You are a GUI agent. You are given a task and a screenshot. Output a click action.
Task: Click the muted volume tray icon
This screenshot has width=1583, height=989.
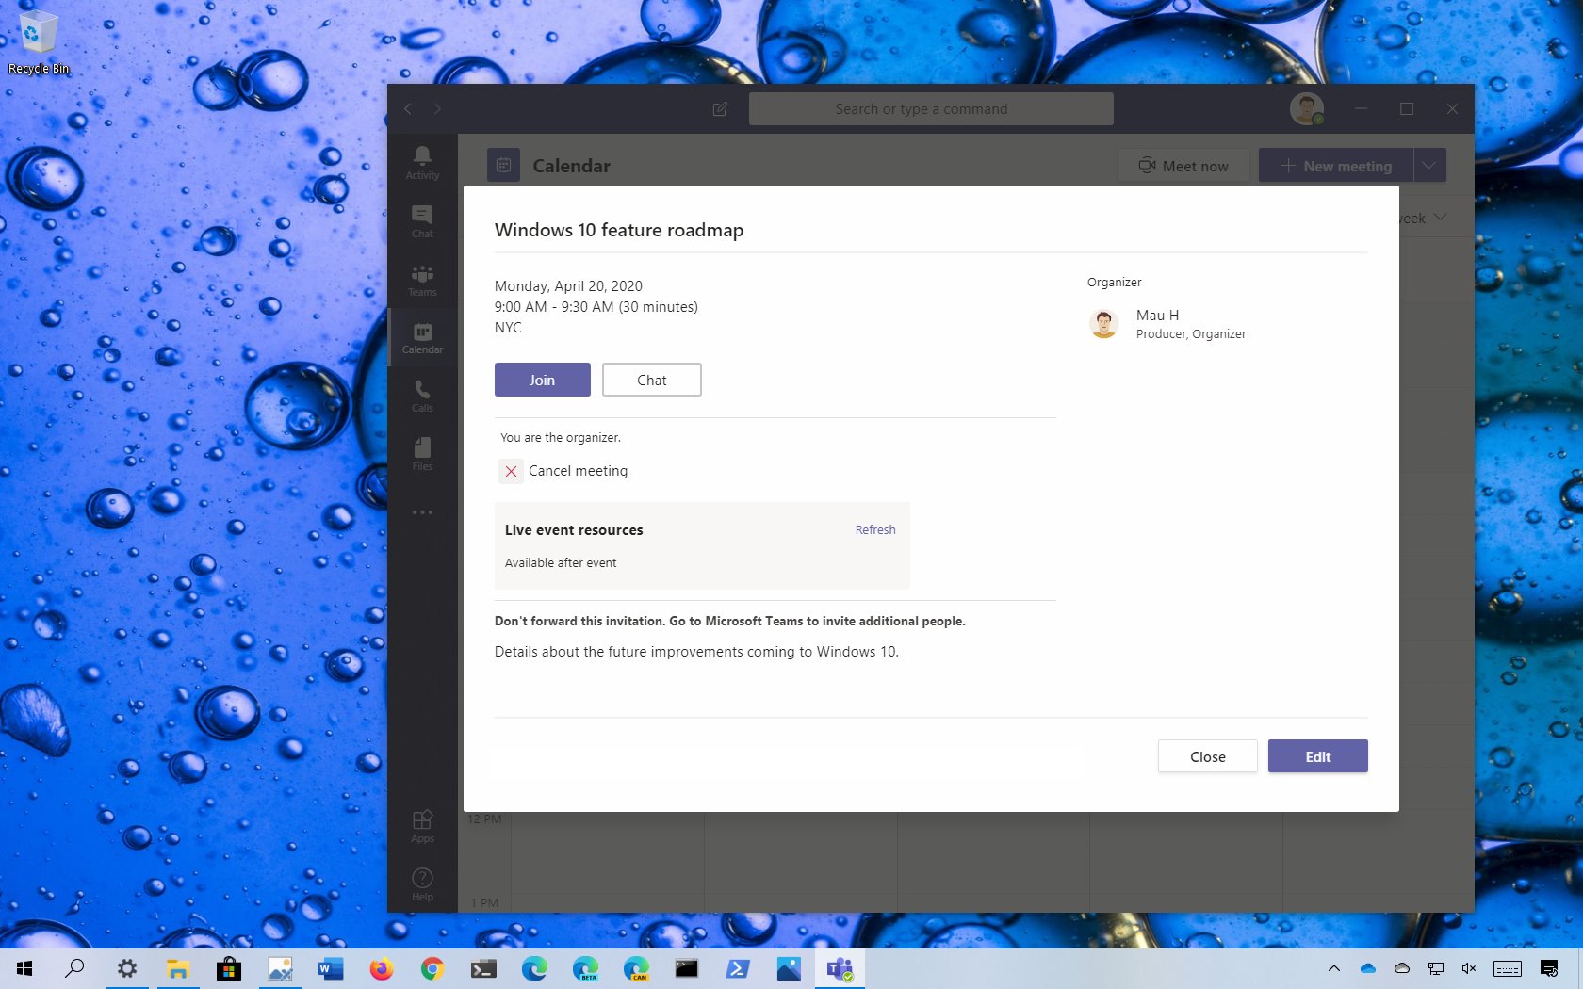(1469, 968)
